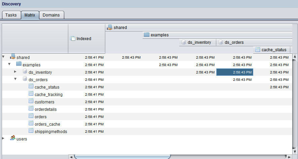Select cache_tracking table row label
298x159 pixels.
click(49, 95)
